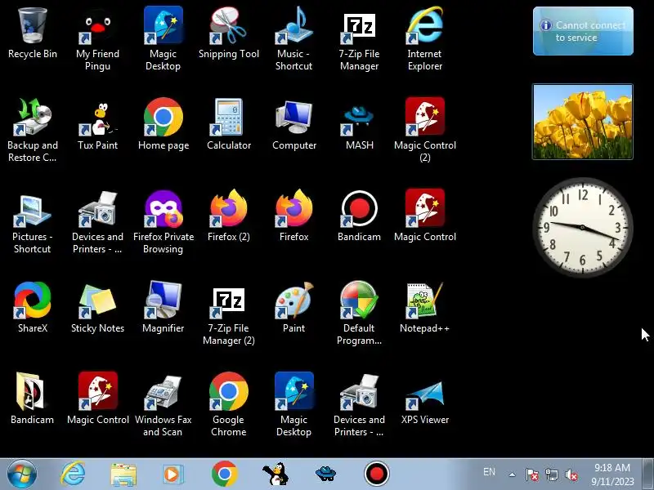Select Firefox Private Browsing shortcut
The height and width of the screenshot is (490, 654).
tap(163, 221)
